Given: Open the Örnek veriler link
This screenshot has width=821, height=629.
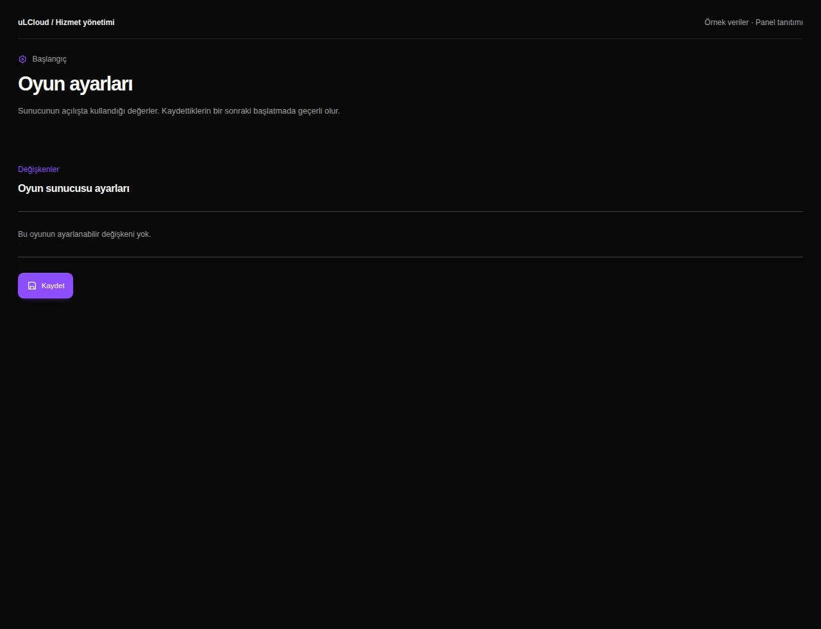Looking at the screenshot, I should (726, 22).
